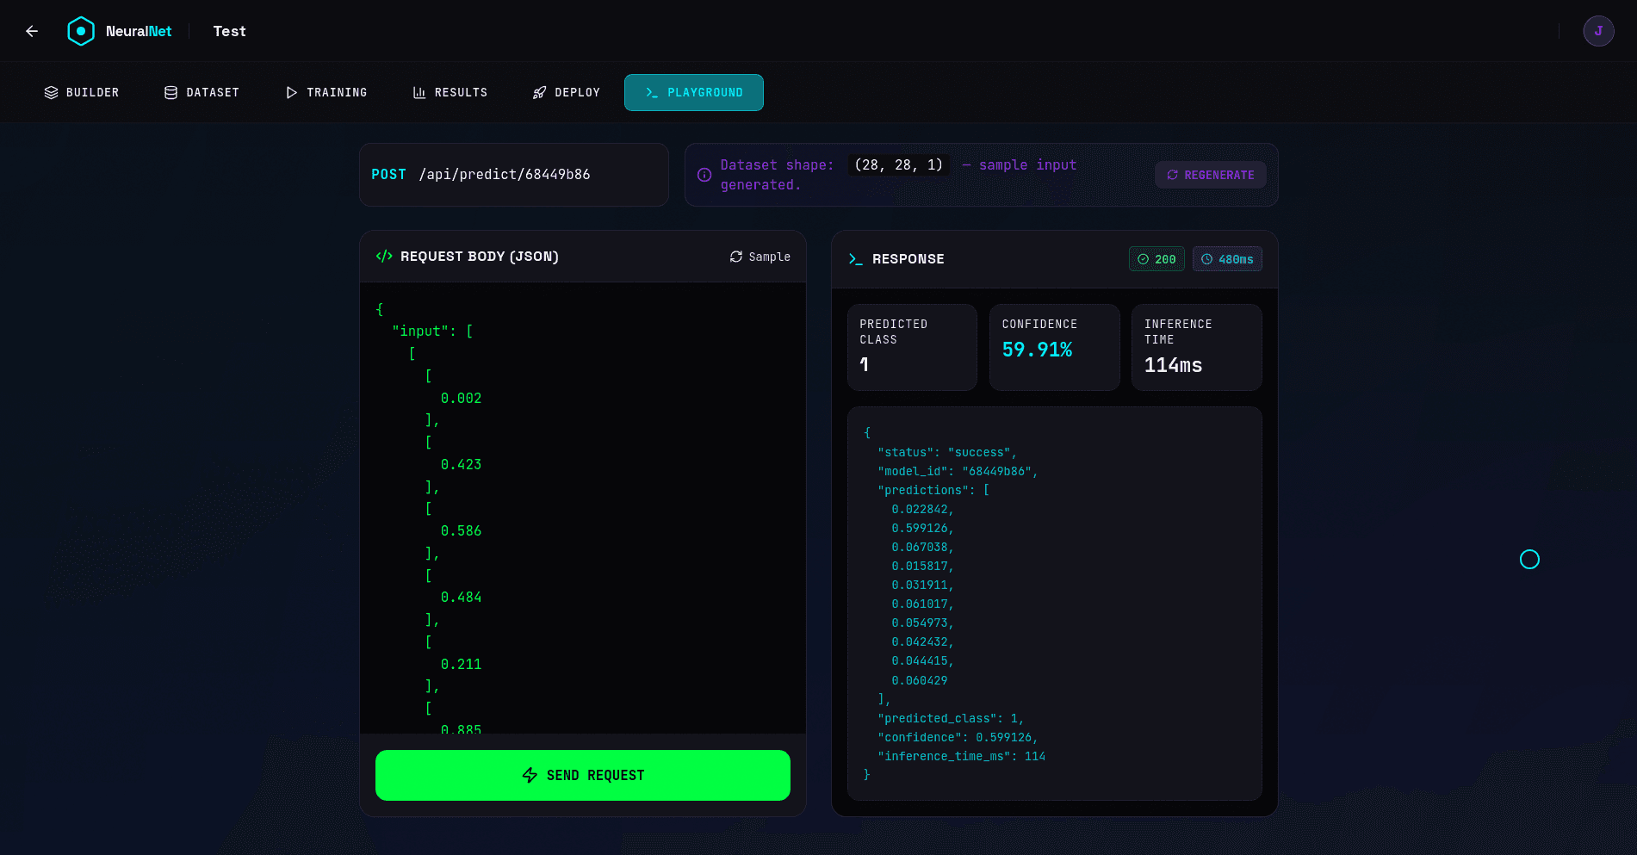Viewport: 1637px width, 855px height.
Task: Click the Confidence 59.91% value
Action: pos(1037,350)
